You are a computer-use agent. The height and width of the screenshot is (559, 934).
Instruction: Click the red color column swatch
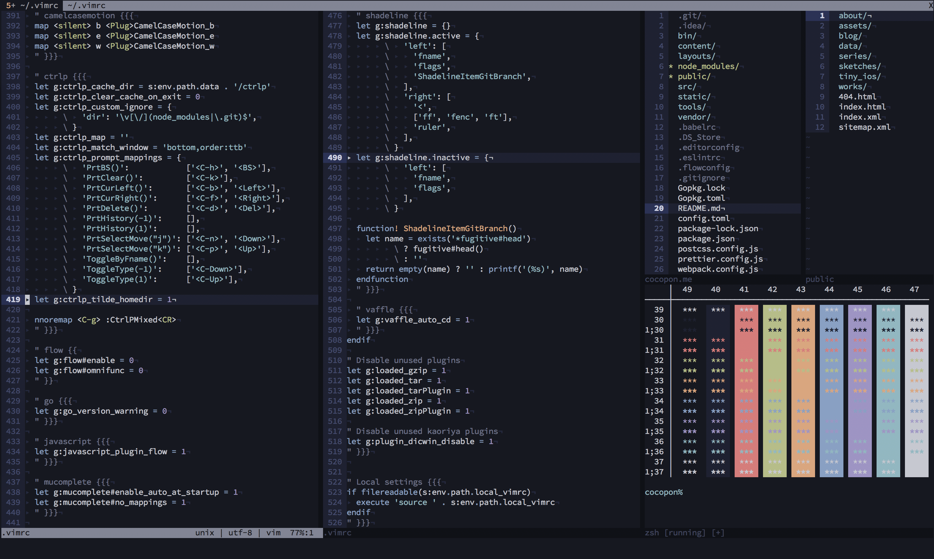(746, 390)
